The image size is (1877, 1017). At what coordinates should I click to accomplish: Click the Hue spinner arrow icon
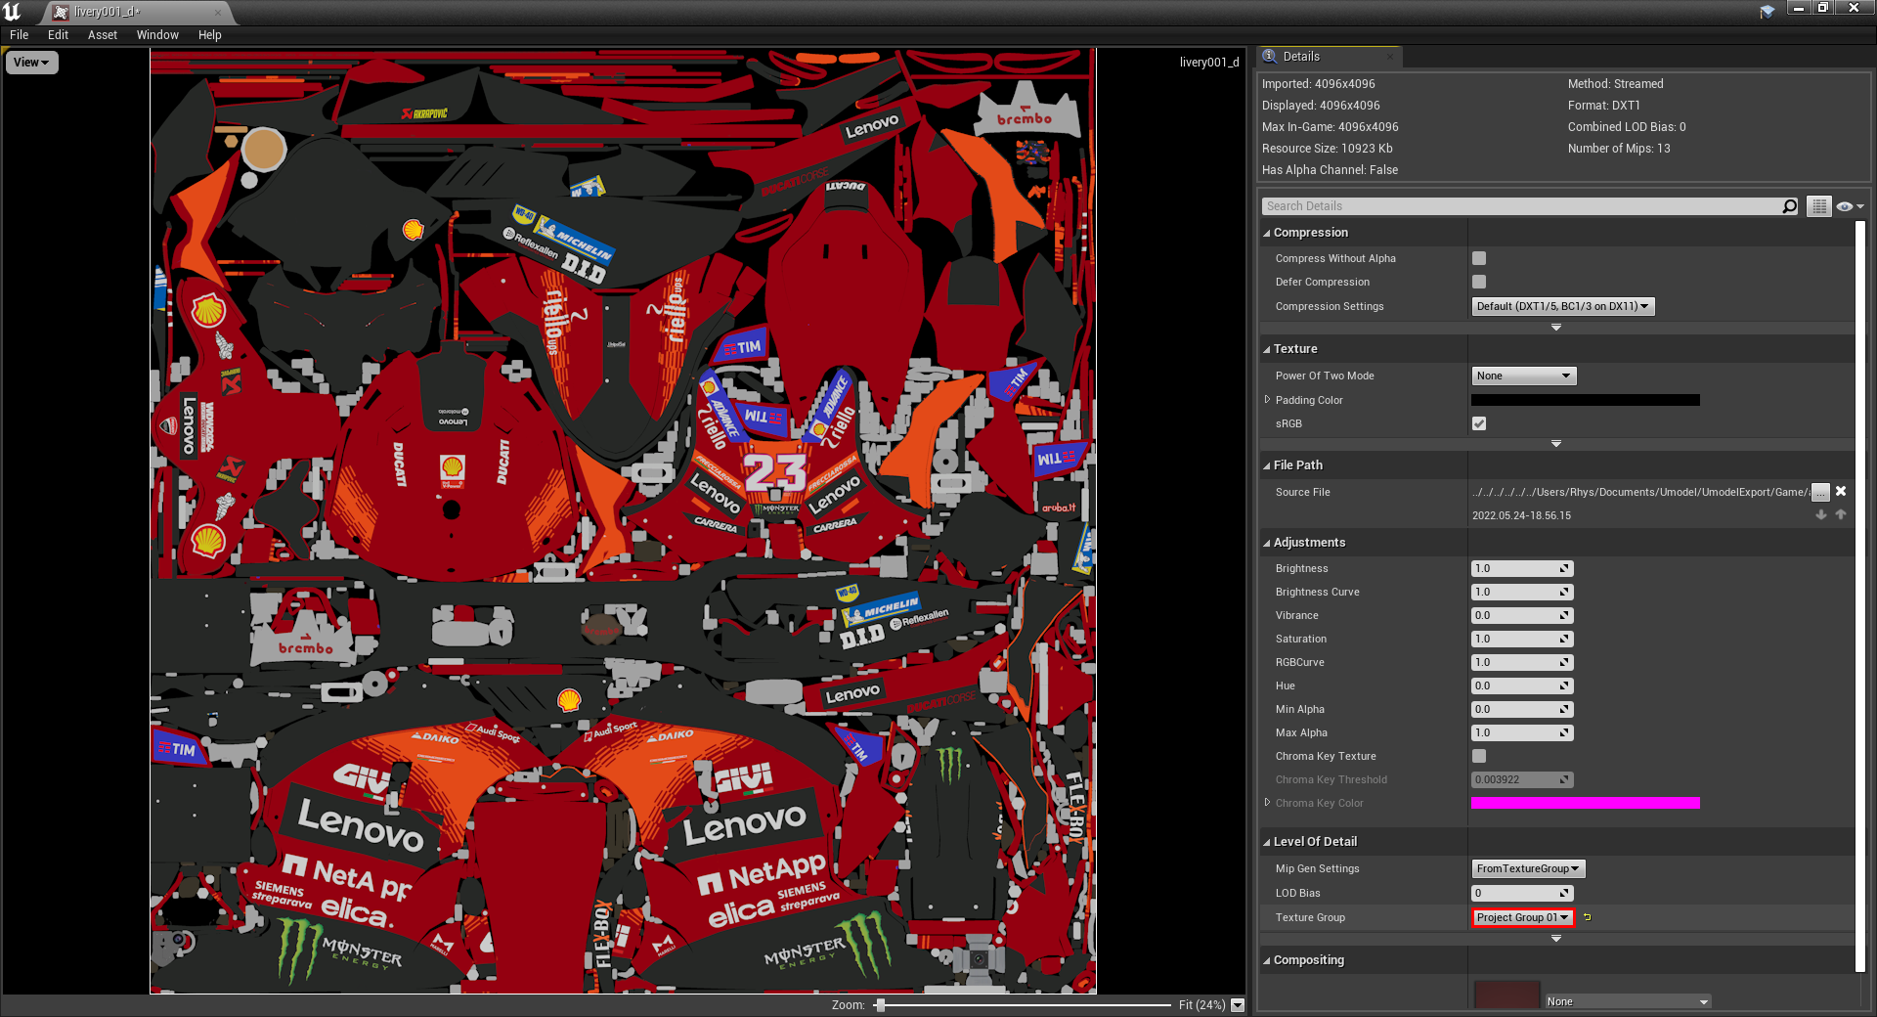(1564, 685)
